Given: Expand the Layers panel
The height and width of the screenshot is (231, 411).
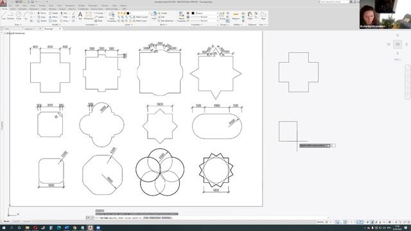Looking at the screenshot, I should click(128, 24).
